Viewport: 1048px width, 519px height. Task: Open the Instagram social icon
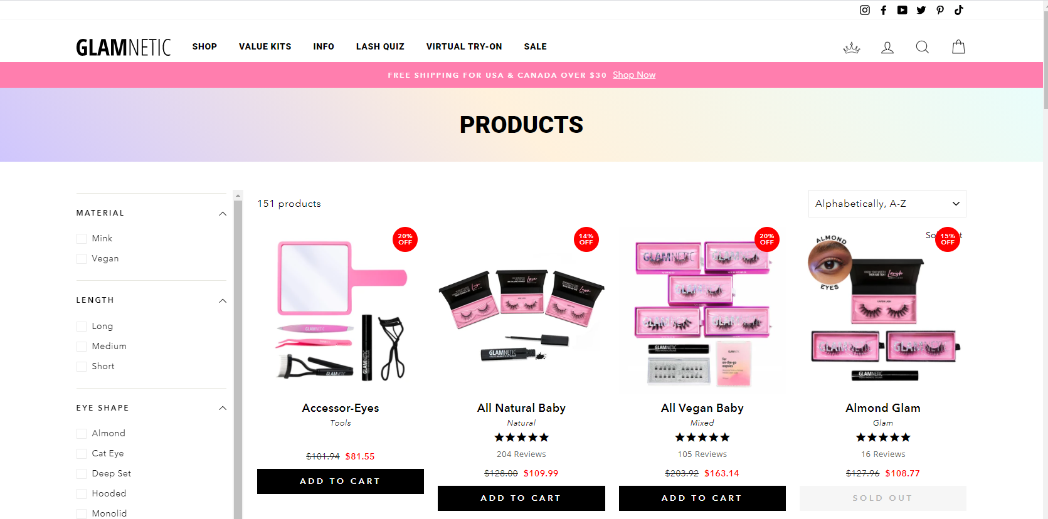point(865,10)
